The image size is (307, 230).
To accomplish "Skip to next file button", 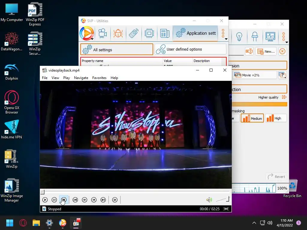I will (x=103, y=200).
